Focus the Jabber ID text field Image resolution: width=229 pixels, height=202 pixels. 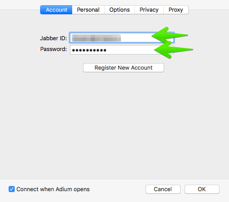pyautogui.click(x=122, y=38)
